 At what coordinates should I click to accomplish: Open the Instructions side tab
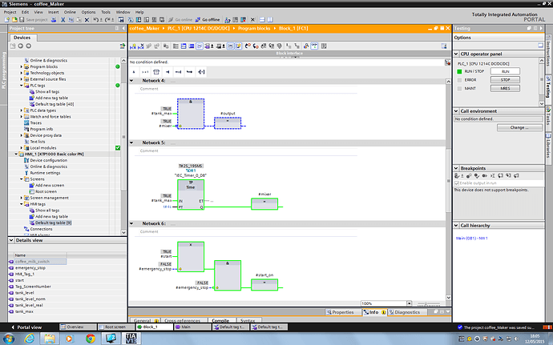pyautogui.click(x=548, y=53)
